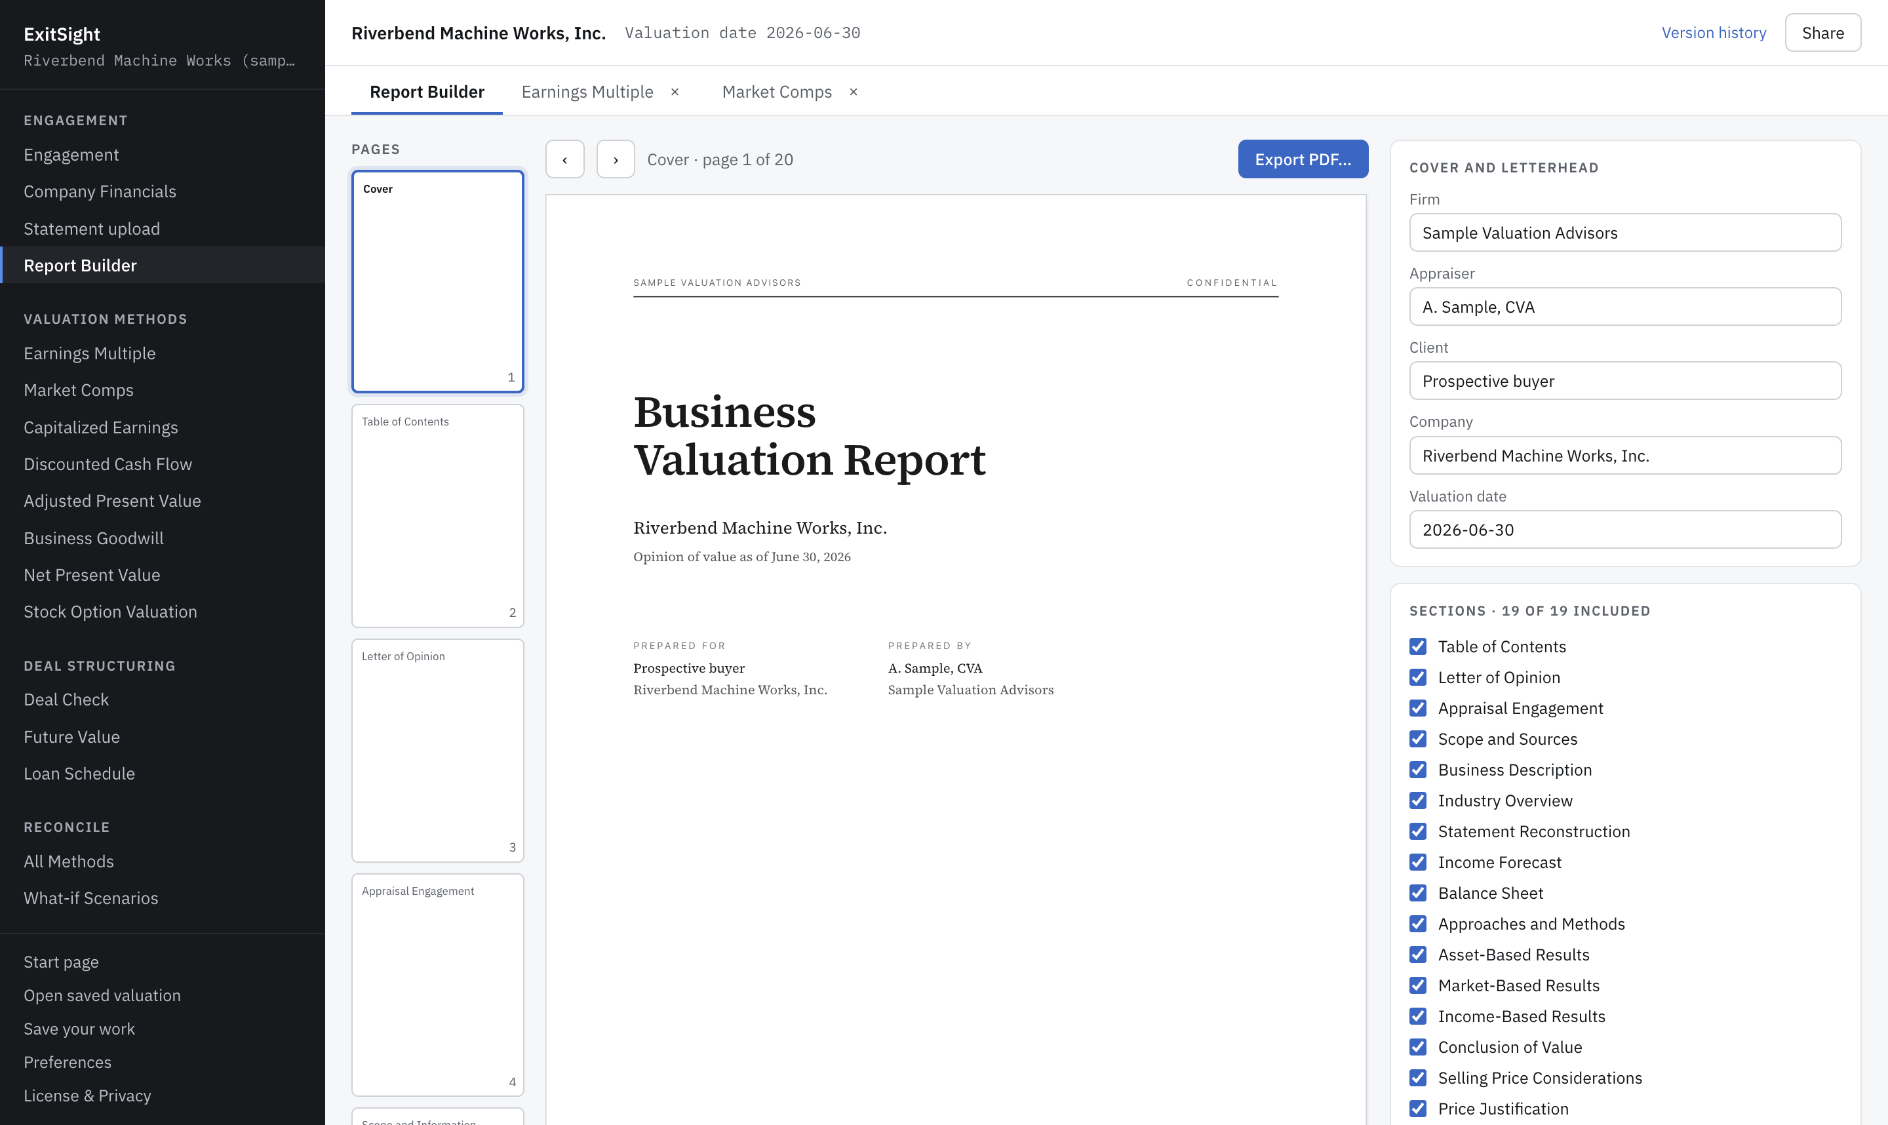This screenshot has width=1888, height=1125.
Task: Open Company Financials in sidebar
Action: pyautogui.click(x=162, y=191)
